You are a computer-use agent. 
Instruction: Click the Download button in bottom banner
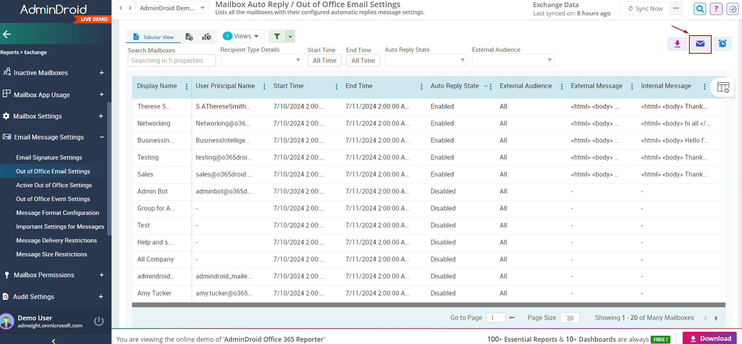coord(710,338)
